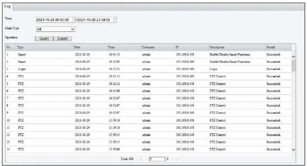Click IP 192.168.0.148 in row 8
Image resolution: width=307 pixels, height=166 pixels.
(x=185, y=105)
